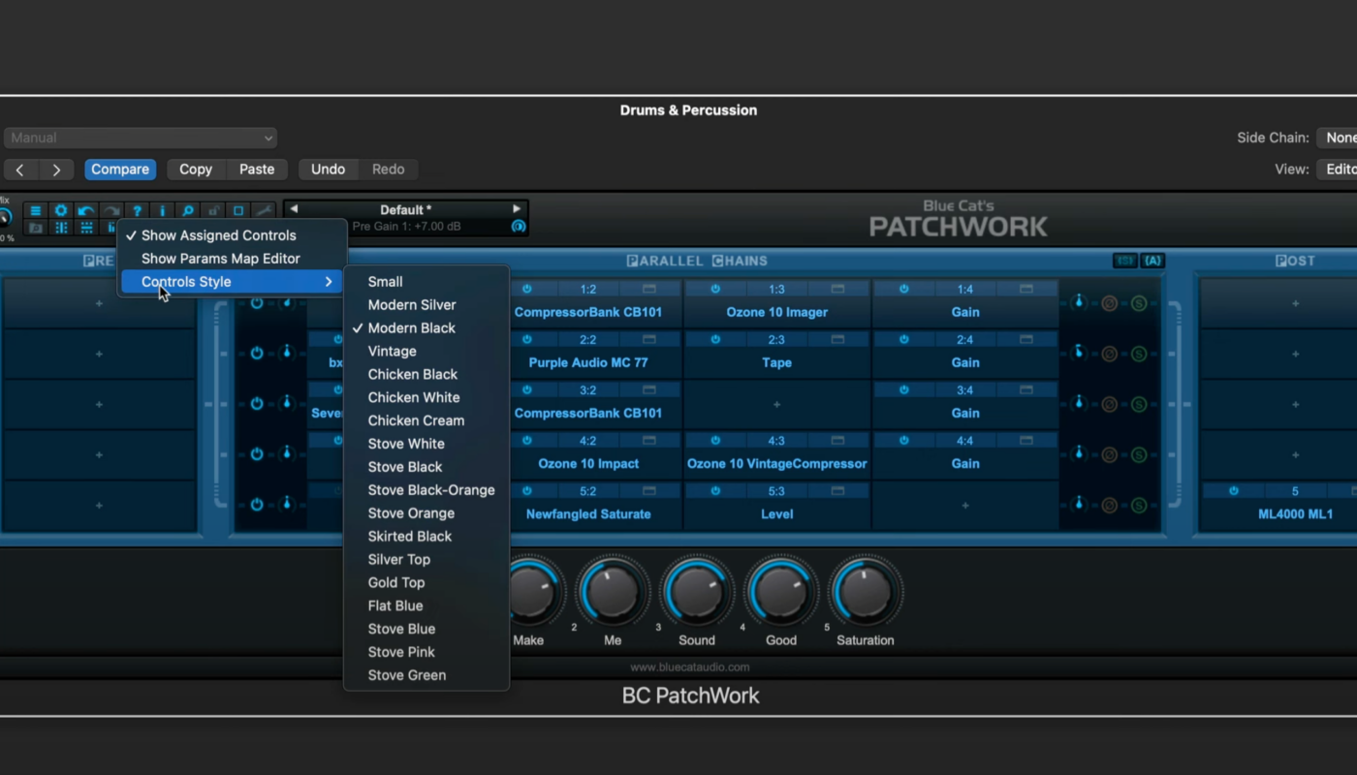Screen dimensions: 1357x775
Task: Click the Me control knob
Action: (613, 590)
